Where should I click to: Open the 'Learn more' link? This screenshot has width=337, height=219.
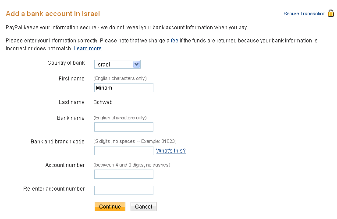click(x=88, y=49)
